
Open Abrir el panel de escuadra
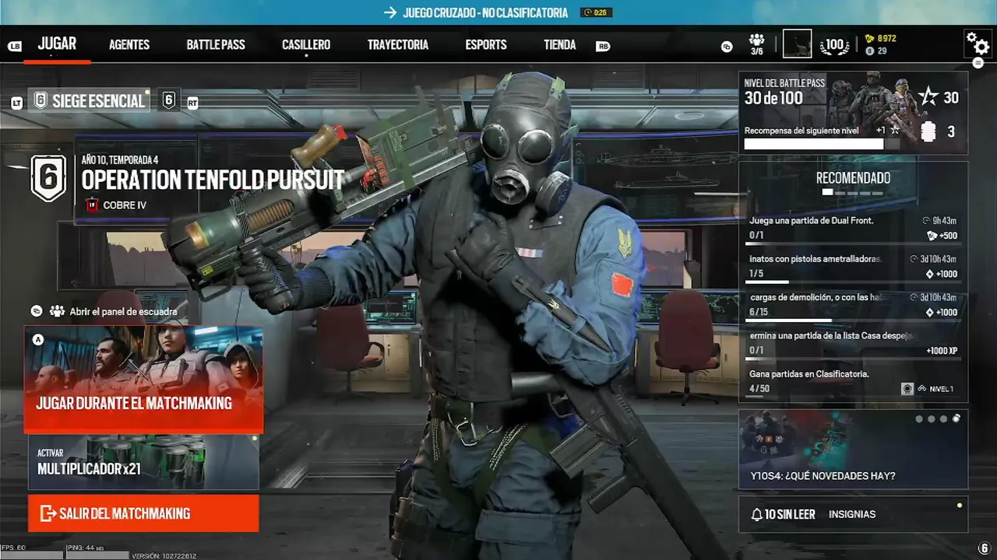pyautogui.click(x=123, y=311)
